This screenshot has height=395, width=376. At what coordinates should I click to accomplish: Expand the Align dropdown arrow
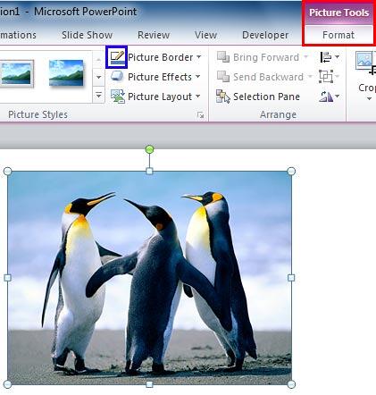[x=338, y=56]
